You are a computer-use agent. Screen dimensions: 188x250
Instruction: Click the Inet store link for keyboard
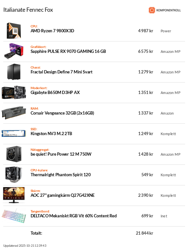164,216
